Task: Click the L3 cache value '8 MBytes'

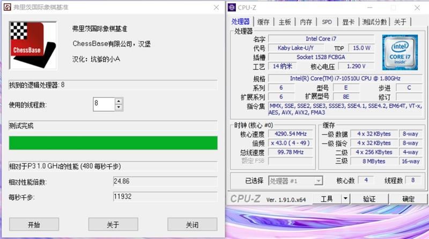Action: coord(374,161)
